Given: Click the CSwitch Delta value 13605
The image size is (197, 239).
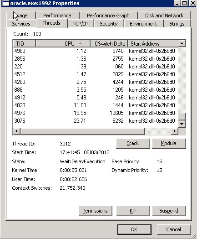Looking at the screenshot, I should [116, 113].
